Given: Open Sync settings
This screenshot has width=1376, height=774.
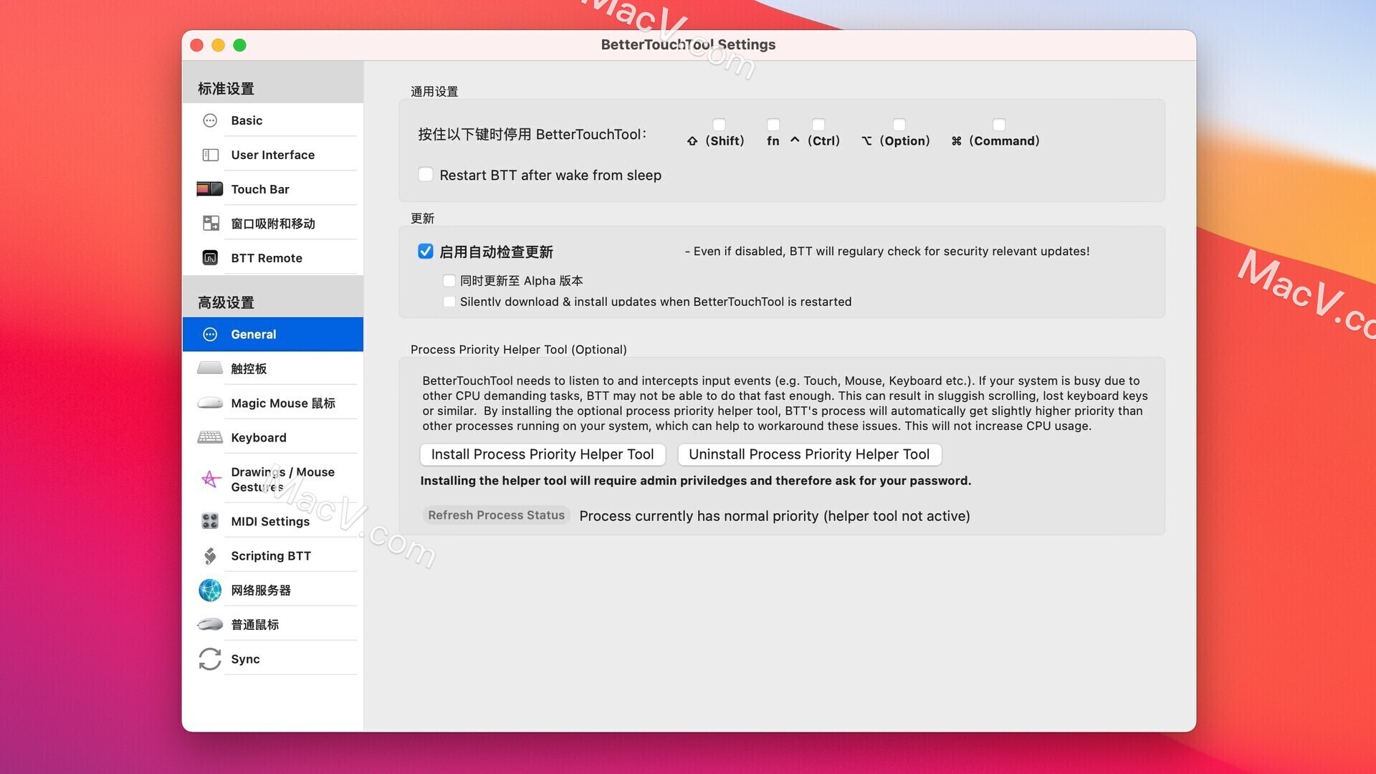Looking at the screenshot, I should click(x=273, y=659).
